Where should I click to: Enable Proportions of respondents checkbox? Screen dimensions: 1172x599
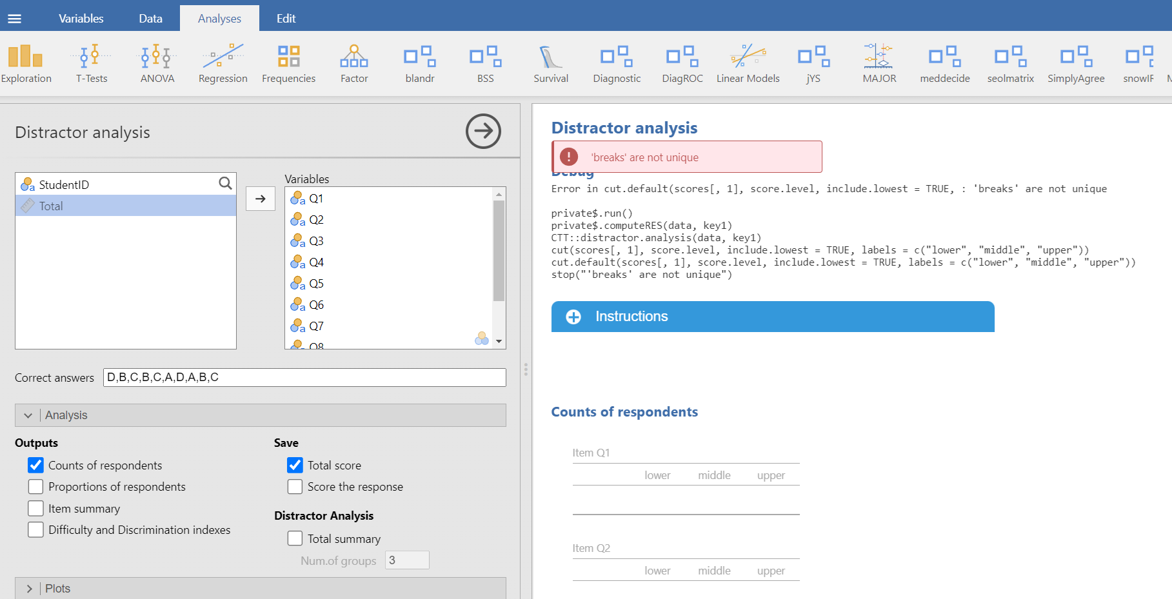coord(36,487)
